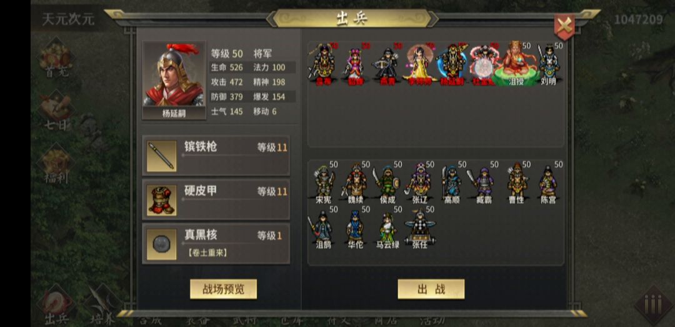View 杨延嗣 hero portrait
Viewport: 675px width, 327px height.
[x=174, y=81]
